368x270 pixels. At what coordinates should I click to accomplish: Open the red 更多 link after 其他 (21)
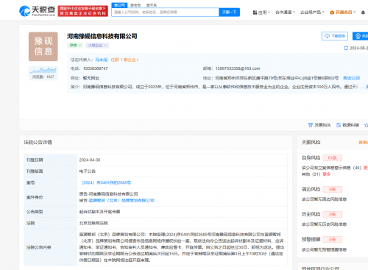pos(327,174)
